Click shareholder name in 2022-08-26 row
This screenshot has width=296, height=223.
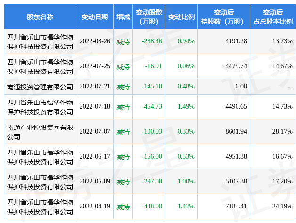[40, 42]
